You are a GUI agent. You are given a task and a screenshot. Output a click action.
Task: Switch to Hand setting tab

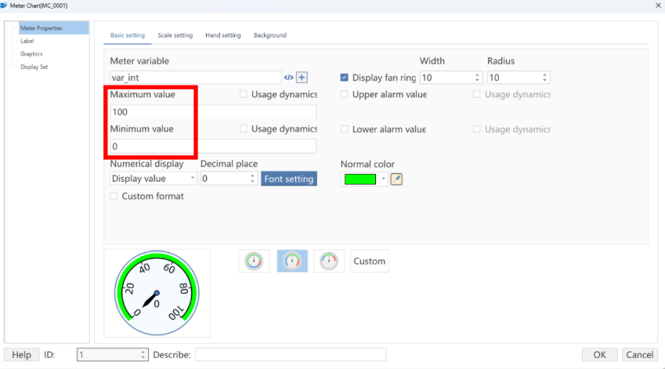[x=223, y=35]
